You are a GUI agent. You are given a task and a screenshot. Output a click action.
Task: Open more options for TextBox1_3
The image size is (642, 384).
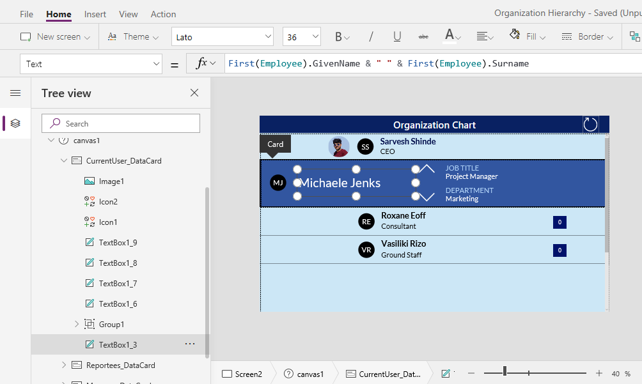189,344
